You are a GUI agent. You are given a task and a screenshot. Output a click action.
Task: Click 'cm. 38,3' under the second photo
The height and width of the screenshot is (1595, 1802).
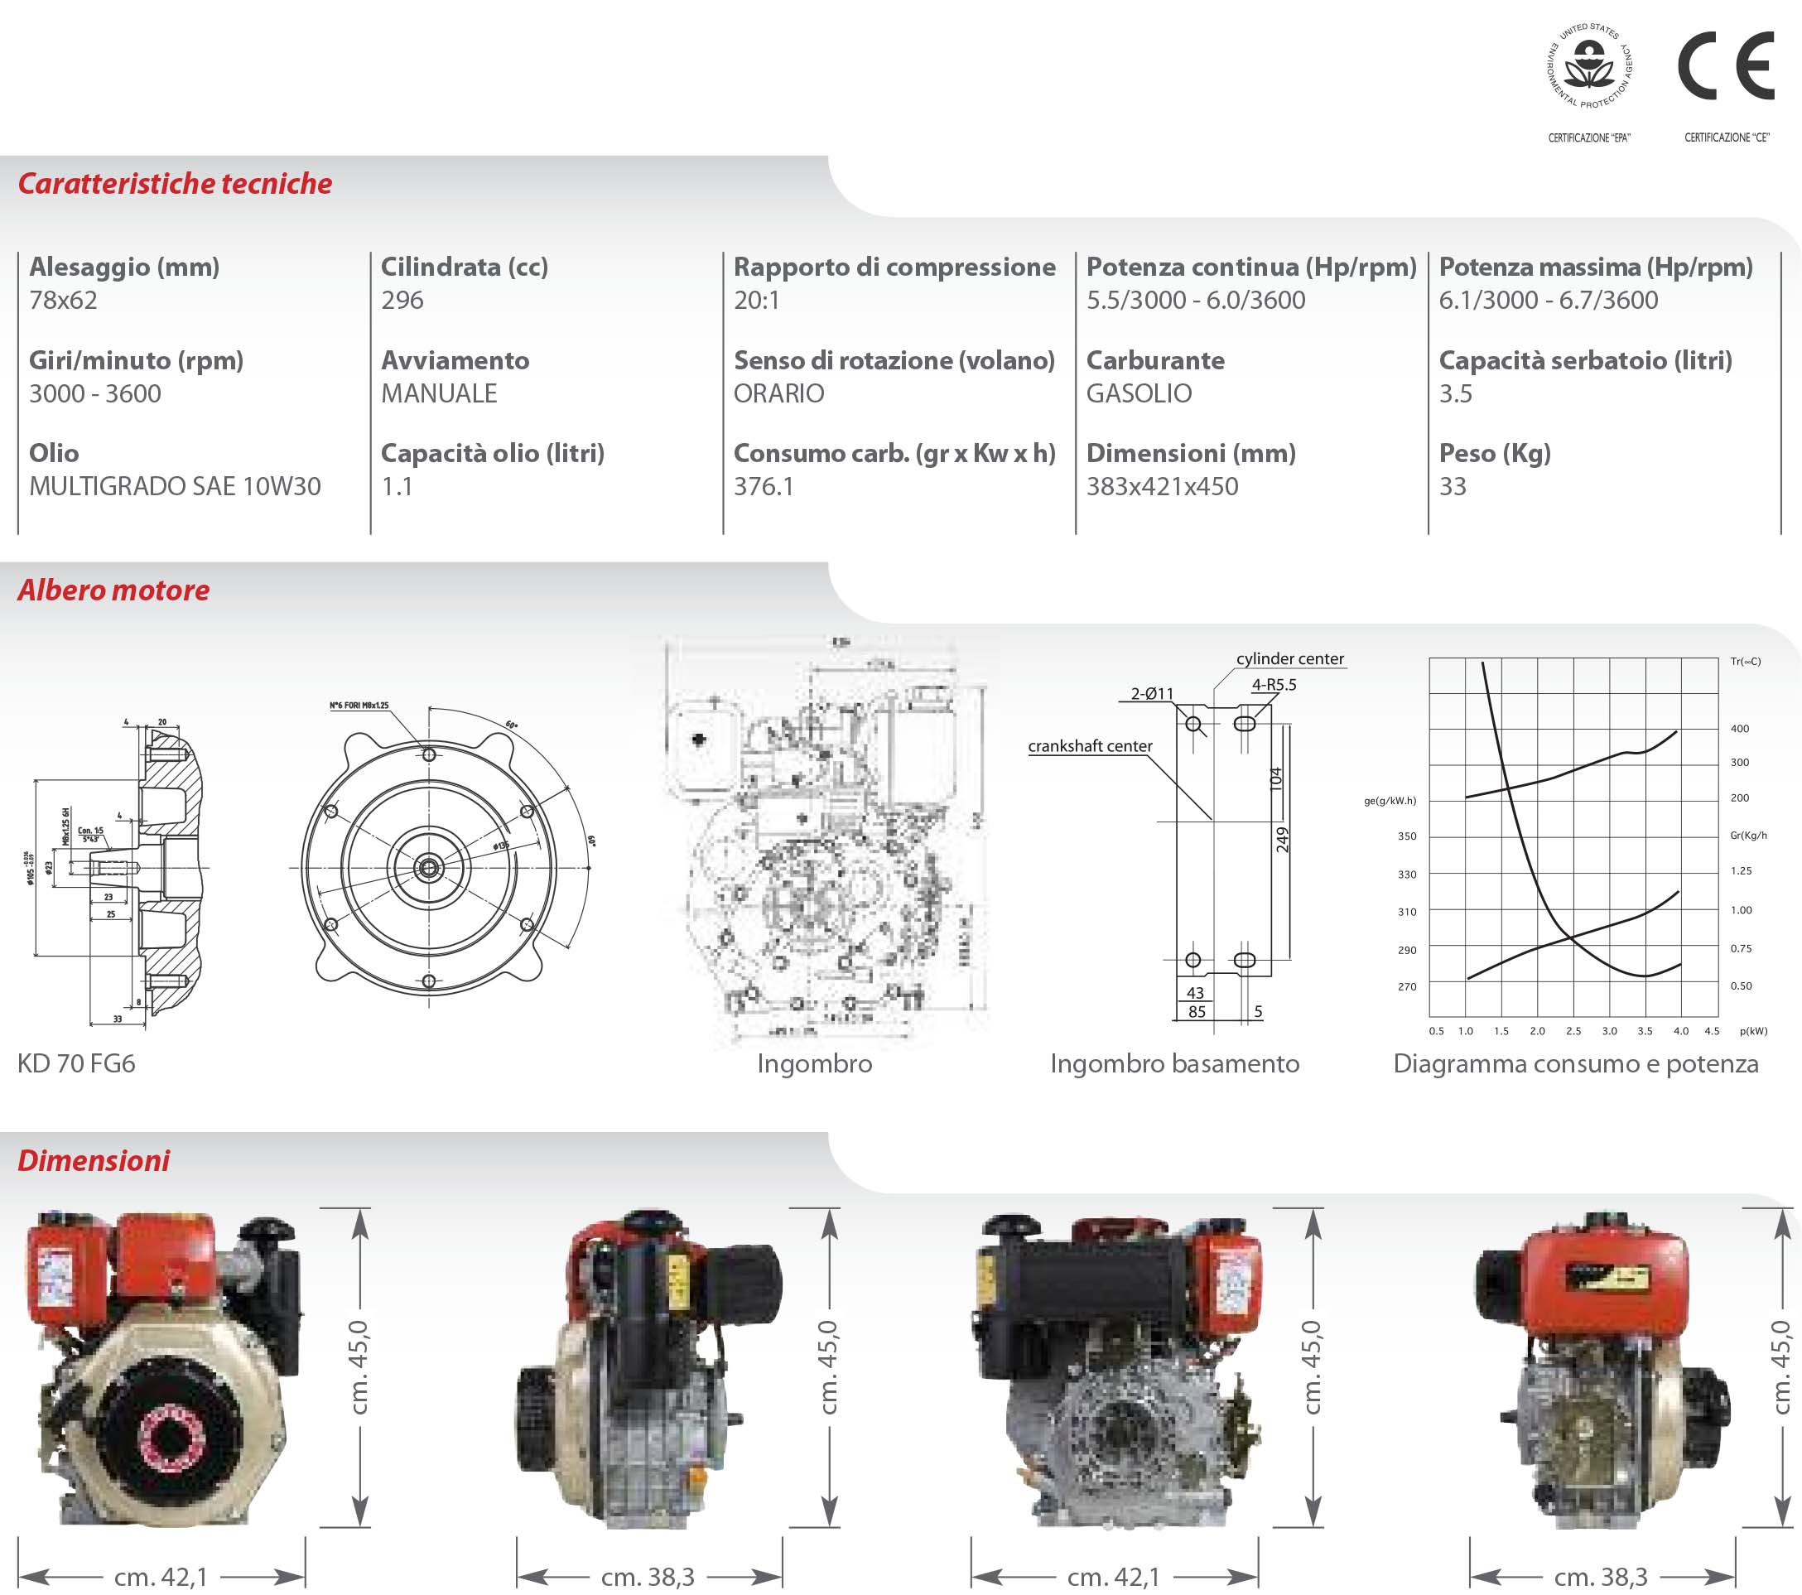pyautogui.click(x=648, y=1577)
